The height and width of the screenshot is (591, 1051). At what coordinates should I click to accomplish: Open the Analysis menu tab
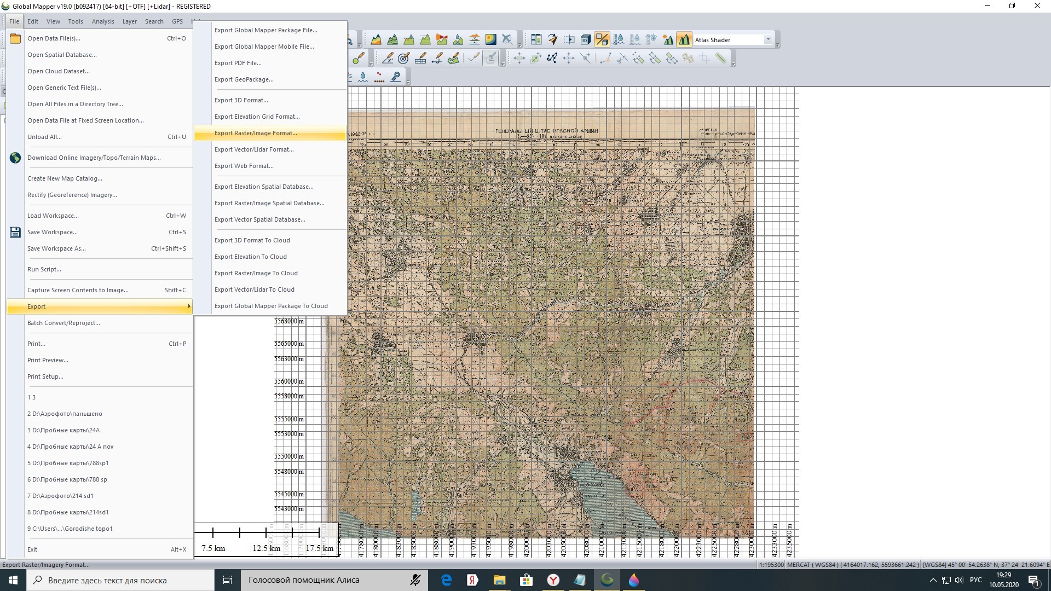(x=102, y=21)
